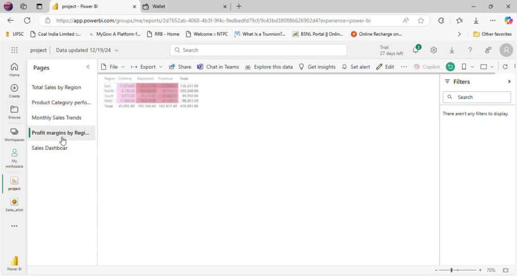Screen dimensions: 517x276
Task: Click Explore this data button
Action: 269,67
